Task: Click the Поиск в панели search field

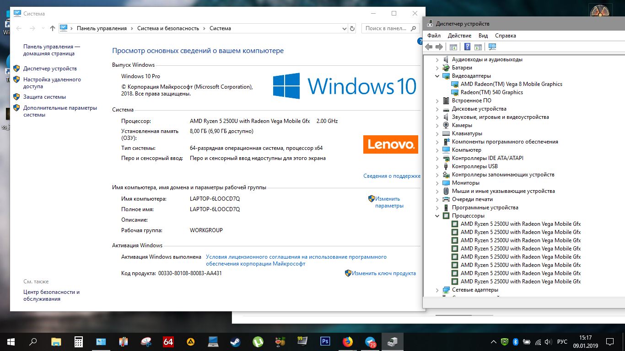Action: coord(386,28)
